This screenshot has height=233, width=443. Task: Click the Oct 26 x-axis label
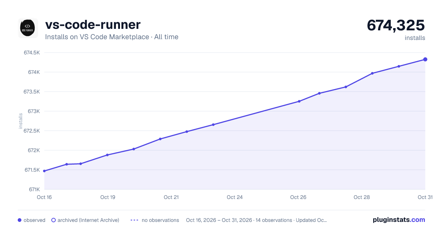[298, 197]
